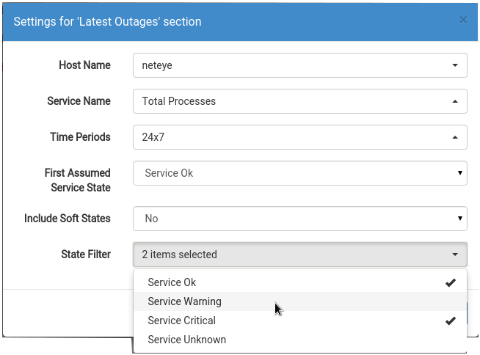This screenshot has height=355, width=480.
Task: Click the '2 items selected' filter field
Action: [x=300, y=255]
